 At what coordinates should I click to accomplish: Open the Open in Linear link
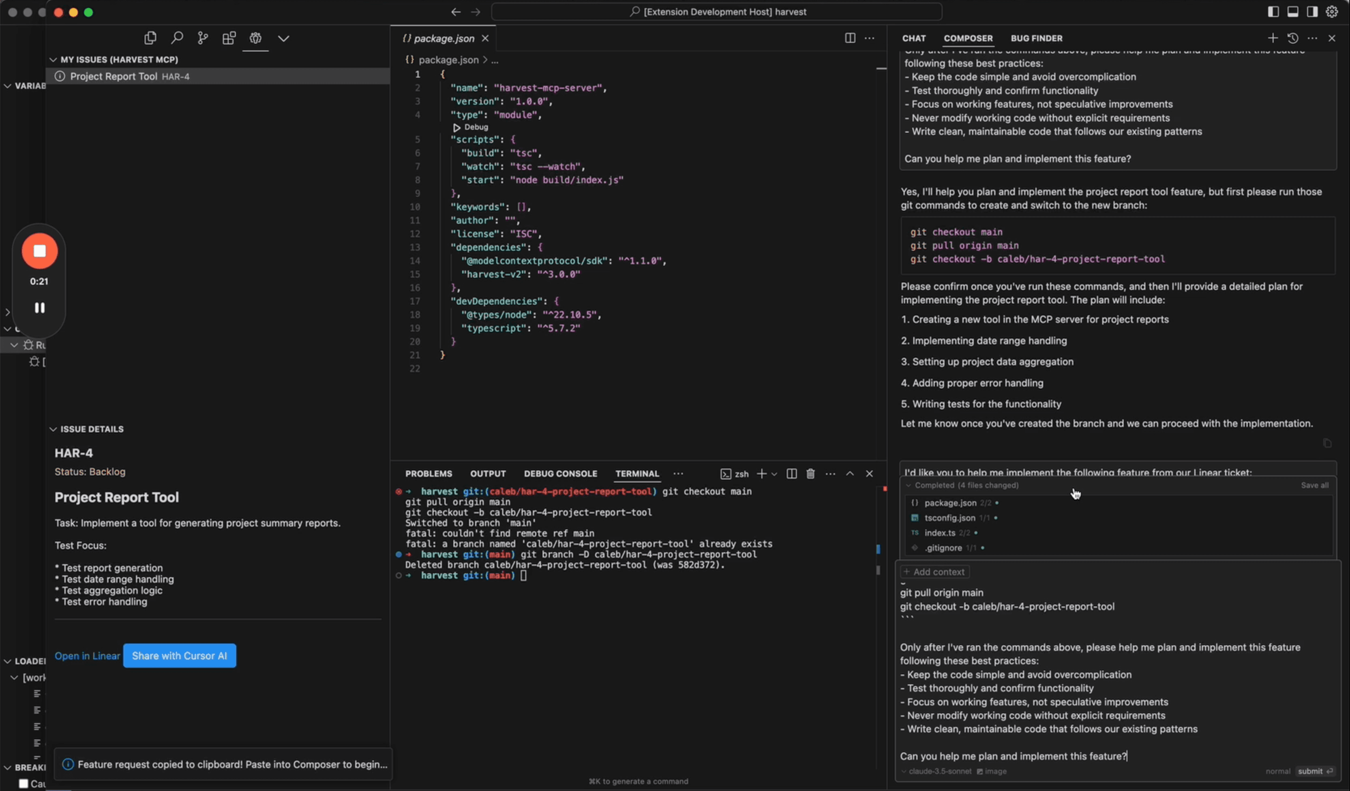87,656
